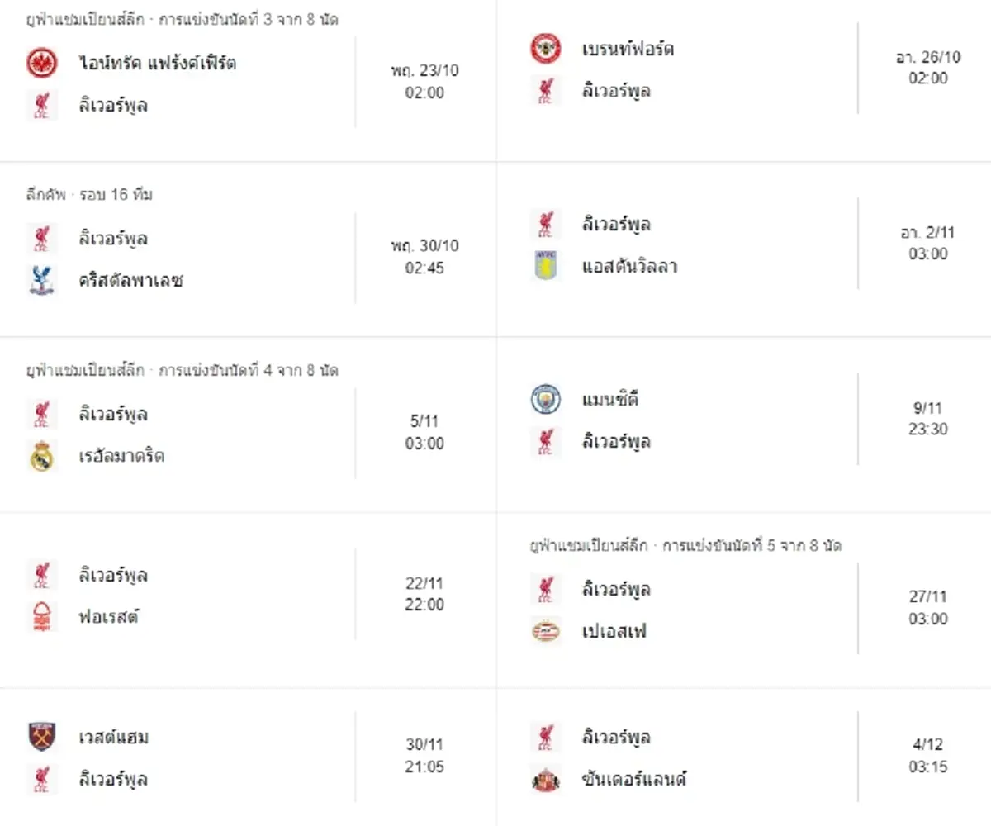Click the พฤ. 30/10 02:45 match time

pos(424,256)
